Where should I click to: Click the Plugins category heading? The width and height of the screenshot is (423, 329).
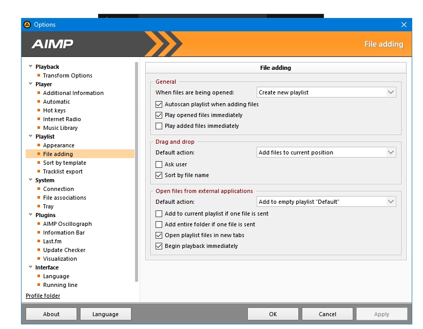click(x=45, y=215)
